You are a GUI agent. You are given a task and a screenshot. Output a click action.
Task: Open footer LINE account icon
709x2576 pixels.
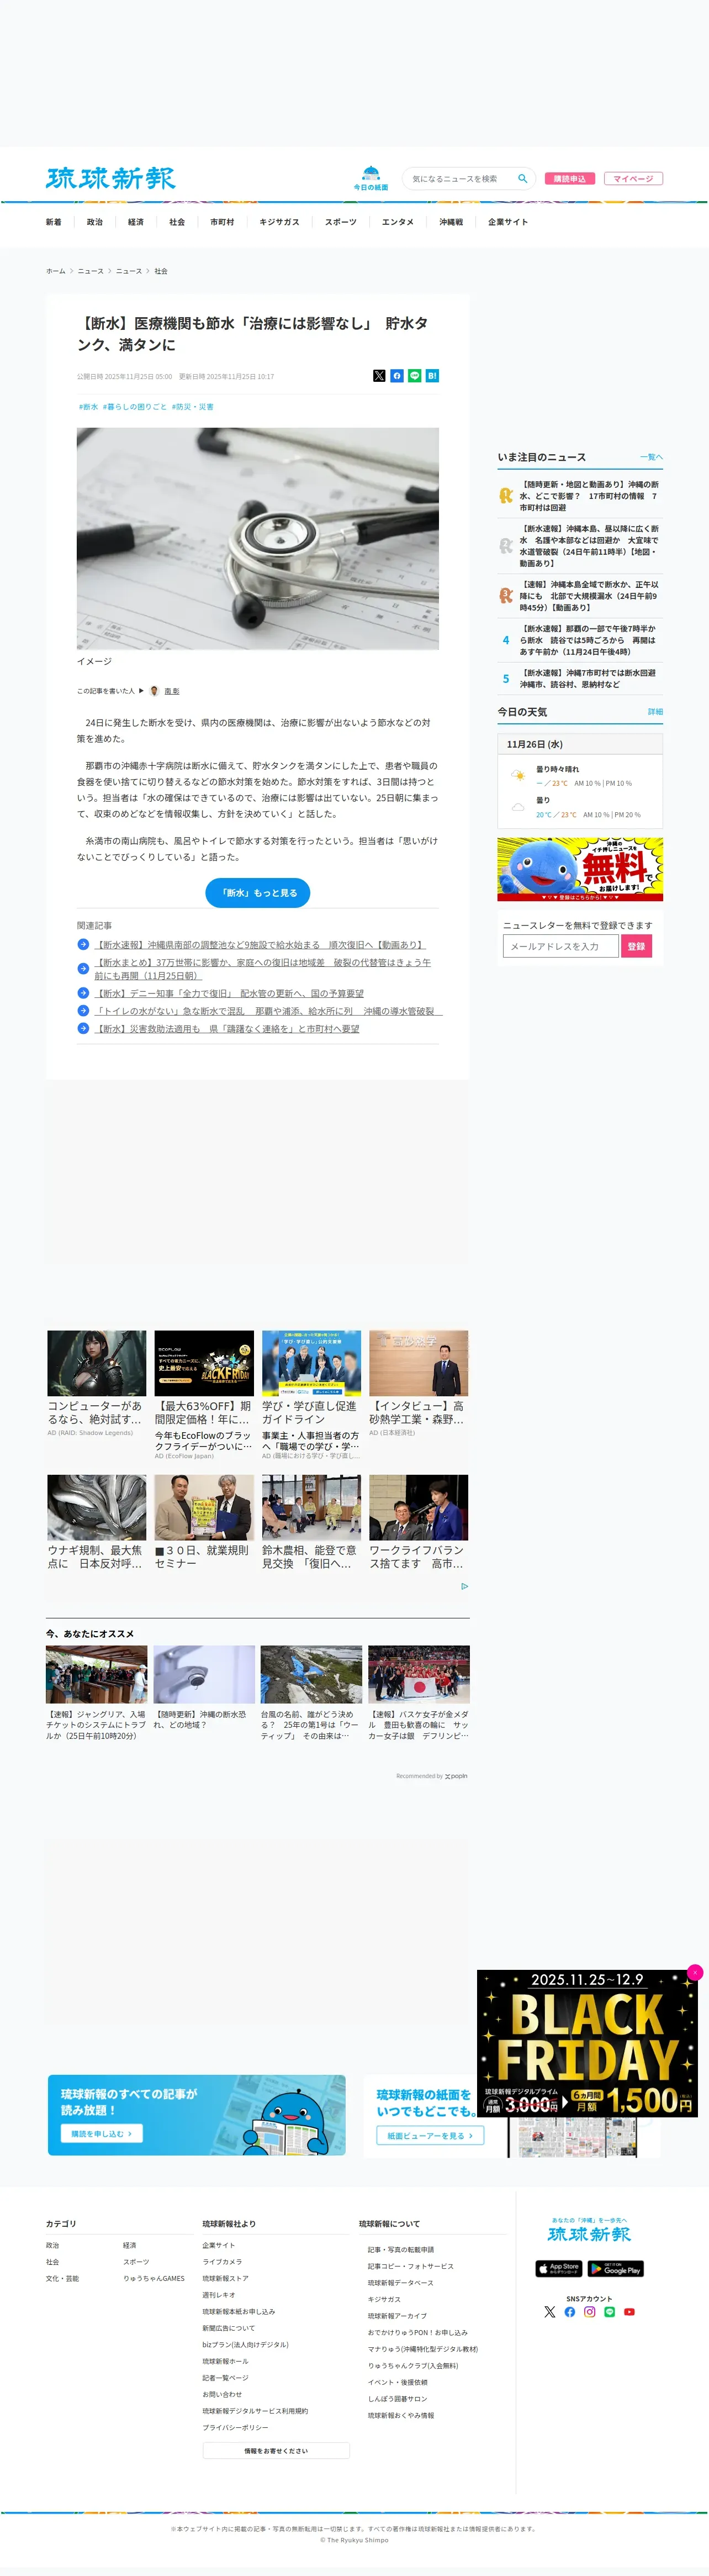tap(609, 2312)
